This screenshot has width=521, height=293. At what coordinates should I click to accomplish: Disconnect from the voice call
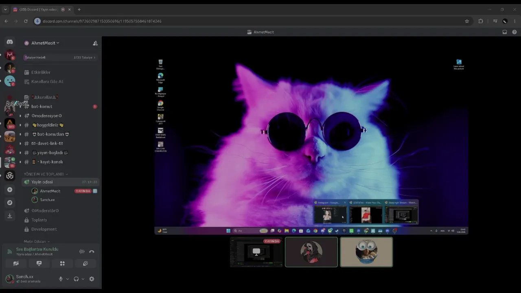(x=92, y=252)
